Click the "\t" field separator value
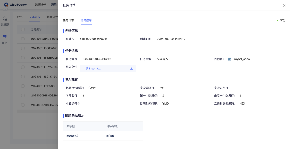This screenshot has width=290, height=149. 162,88
